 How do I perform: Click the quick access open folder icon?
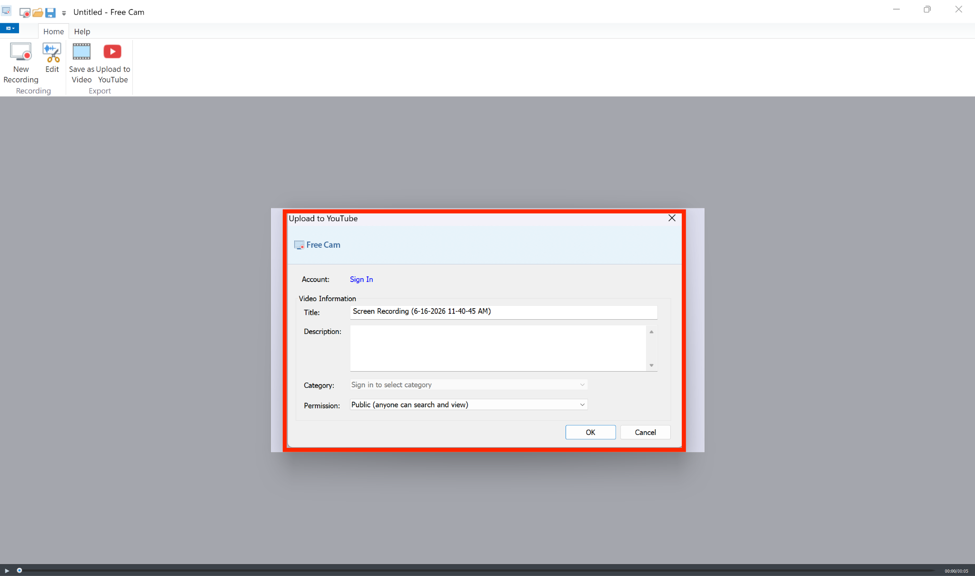point(38,12)
